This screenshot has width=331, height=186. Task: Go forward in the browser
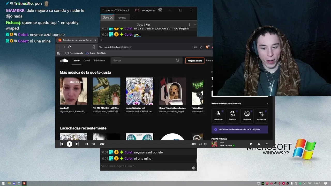pos(64,47)
